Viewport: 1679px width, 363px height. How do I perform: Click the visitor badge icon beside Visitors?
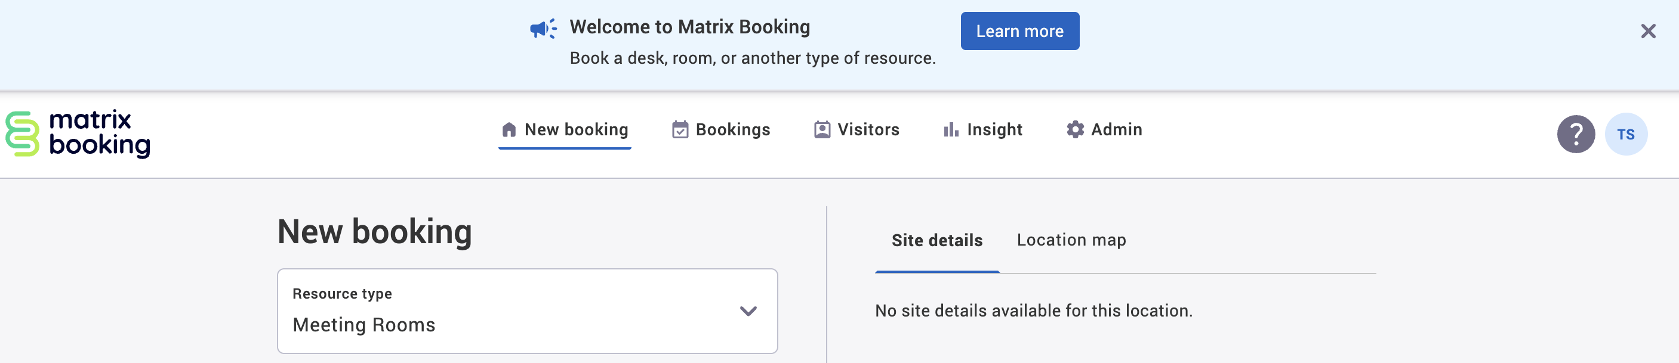pos(822,130)
